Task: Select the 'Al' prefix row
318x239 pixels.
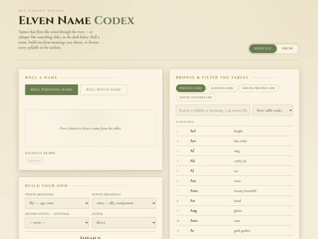Action: [234, 171]
